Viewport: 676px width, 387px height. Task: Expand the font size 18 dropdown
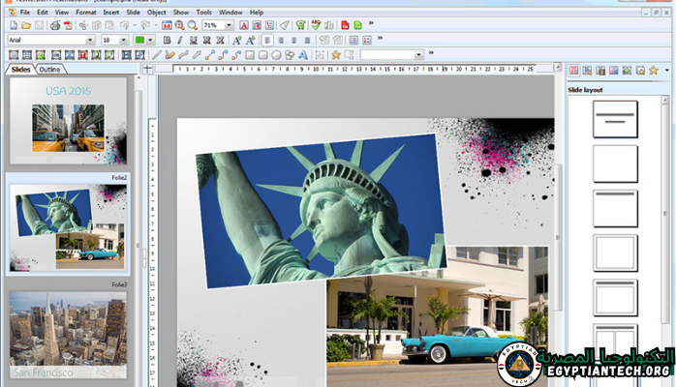coord(125,40)
